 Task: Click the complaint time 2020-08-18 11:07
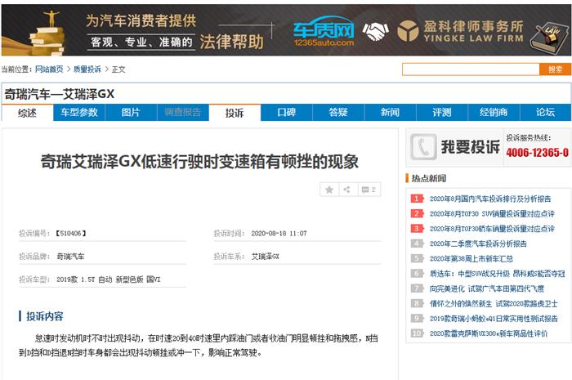click(279, 234)
